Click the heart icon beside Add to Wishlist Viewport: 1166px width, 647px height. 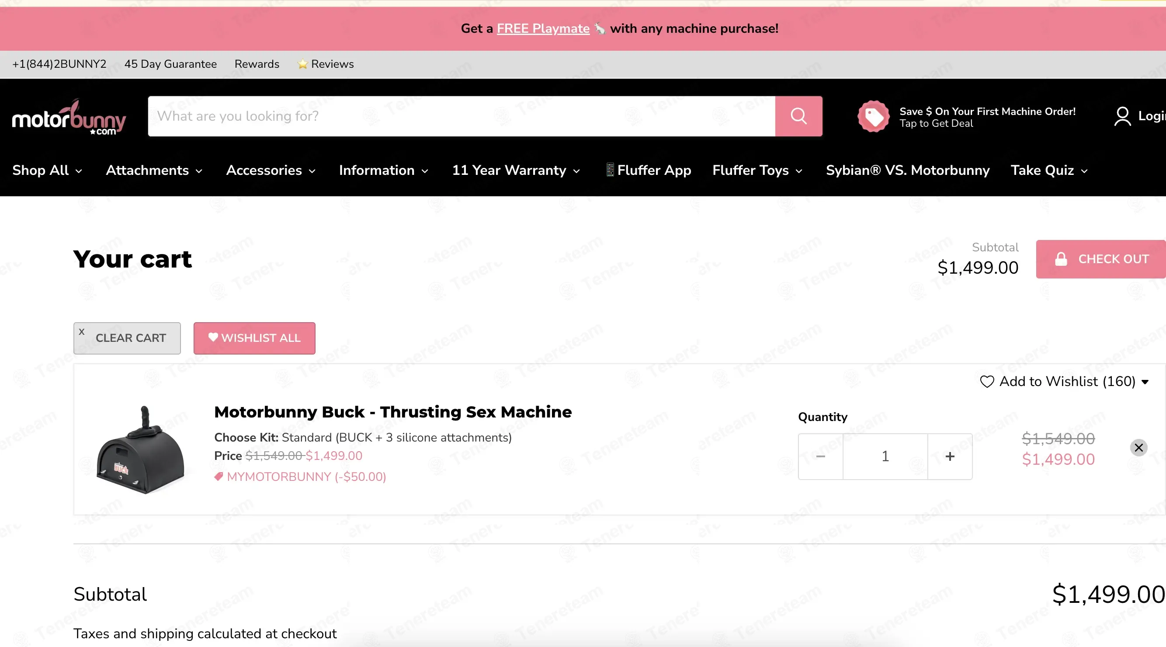tap(987, 382)
